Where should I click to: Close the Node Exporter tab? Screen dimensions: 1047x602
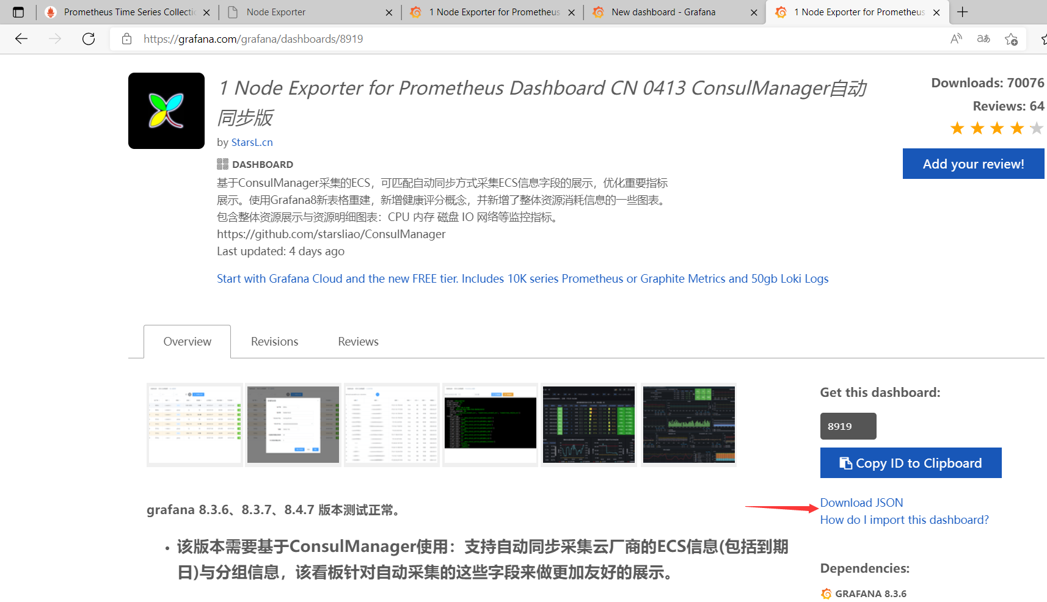coord(389,12)
